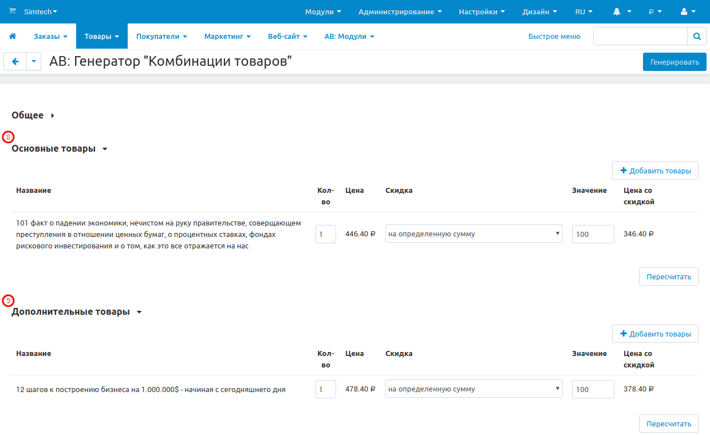This screenshot has width=710, height=435.
Task: Click the quantity field for the business book
Action: click(x=326, y=389)
